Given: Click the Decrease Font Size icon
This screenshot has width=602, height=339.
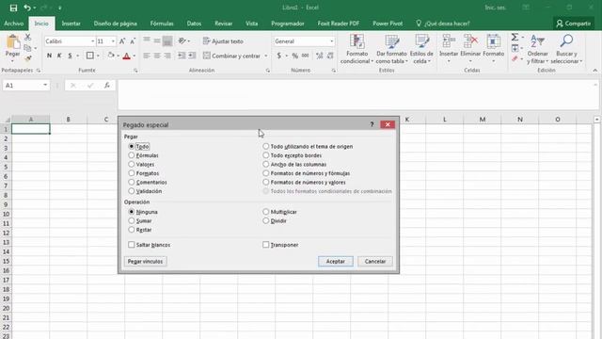Looking at the screenshot, I should click(x=133, y=41).
